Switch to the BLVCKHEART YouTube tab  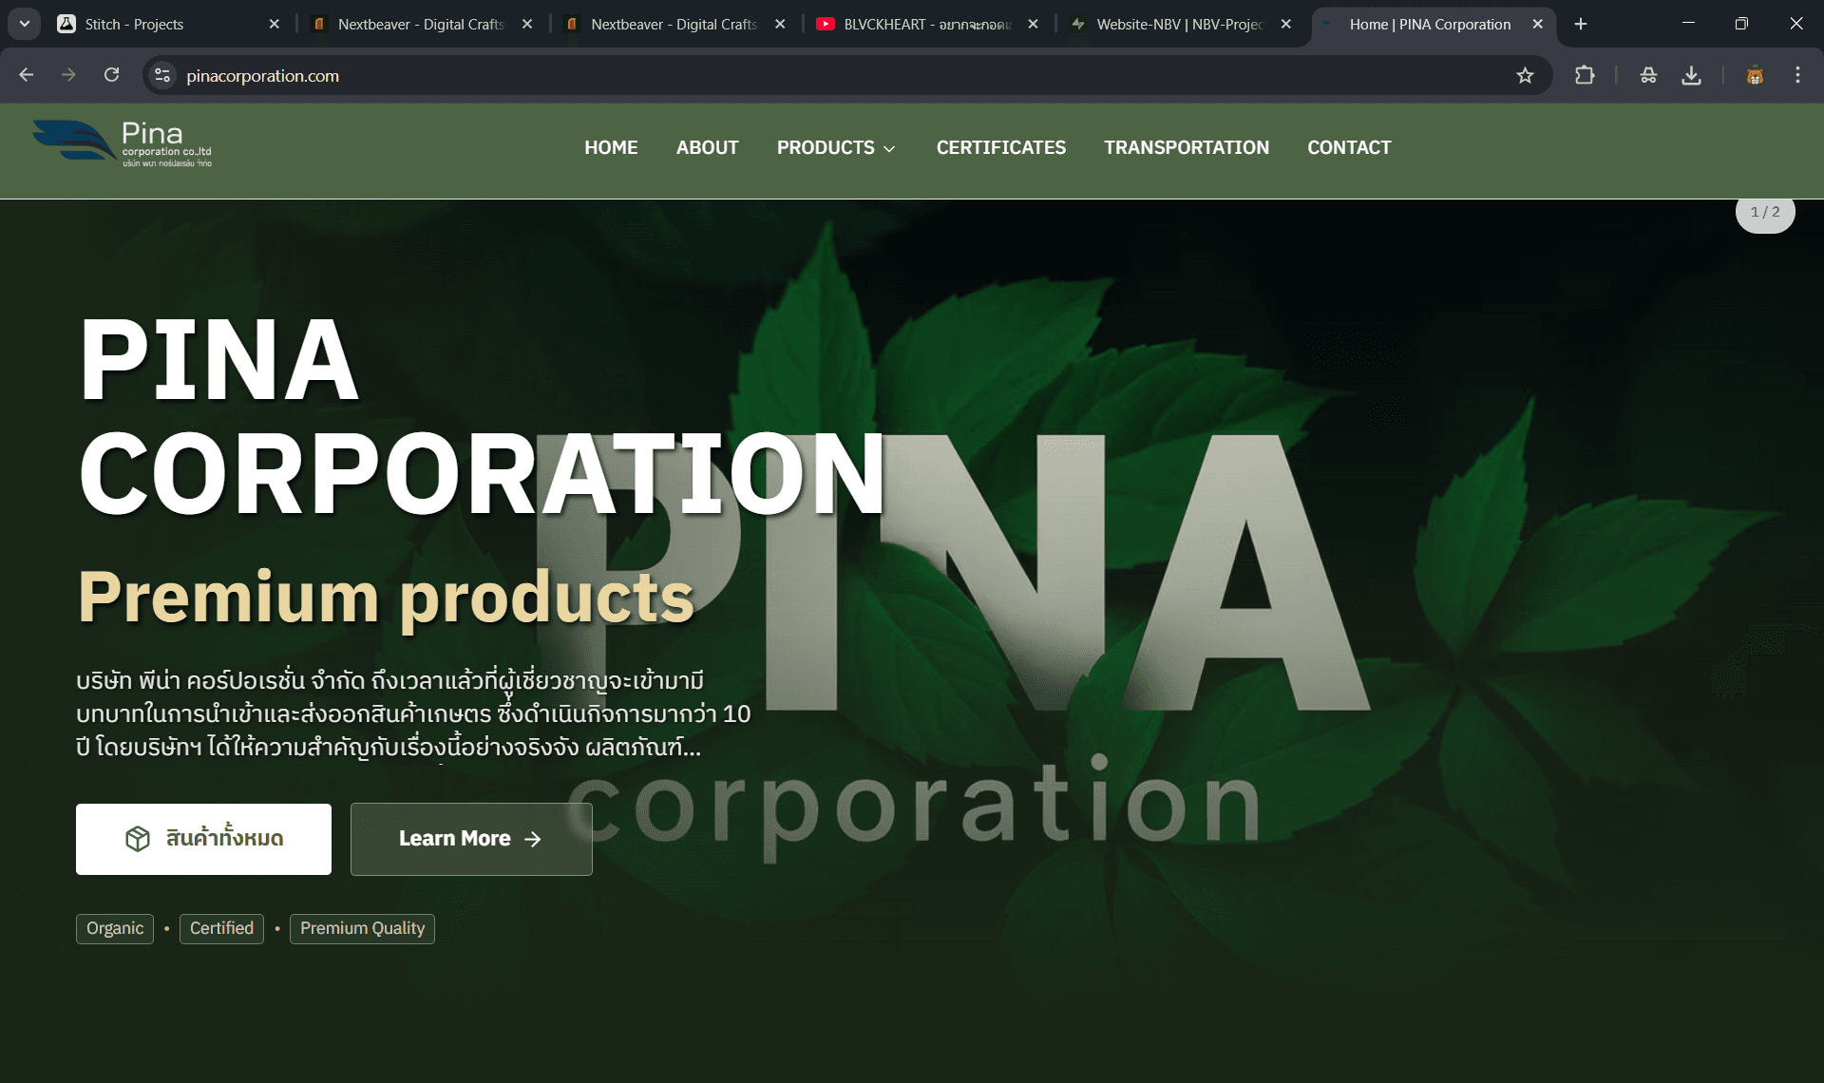(917, 24)
